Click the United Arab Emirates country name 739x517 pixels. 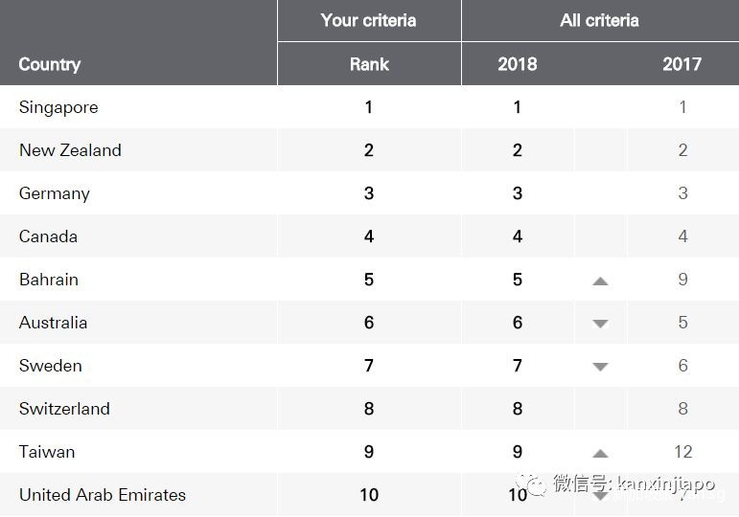pyautogui.click(x=103, y=495)
